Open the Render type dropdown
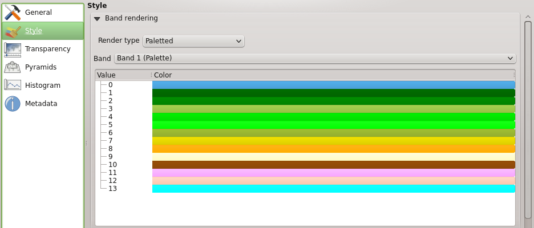The height and width of the screenshot is (228, 534). (x=193, y=41)
